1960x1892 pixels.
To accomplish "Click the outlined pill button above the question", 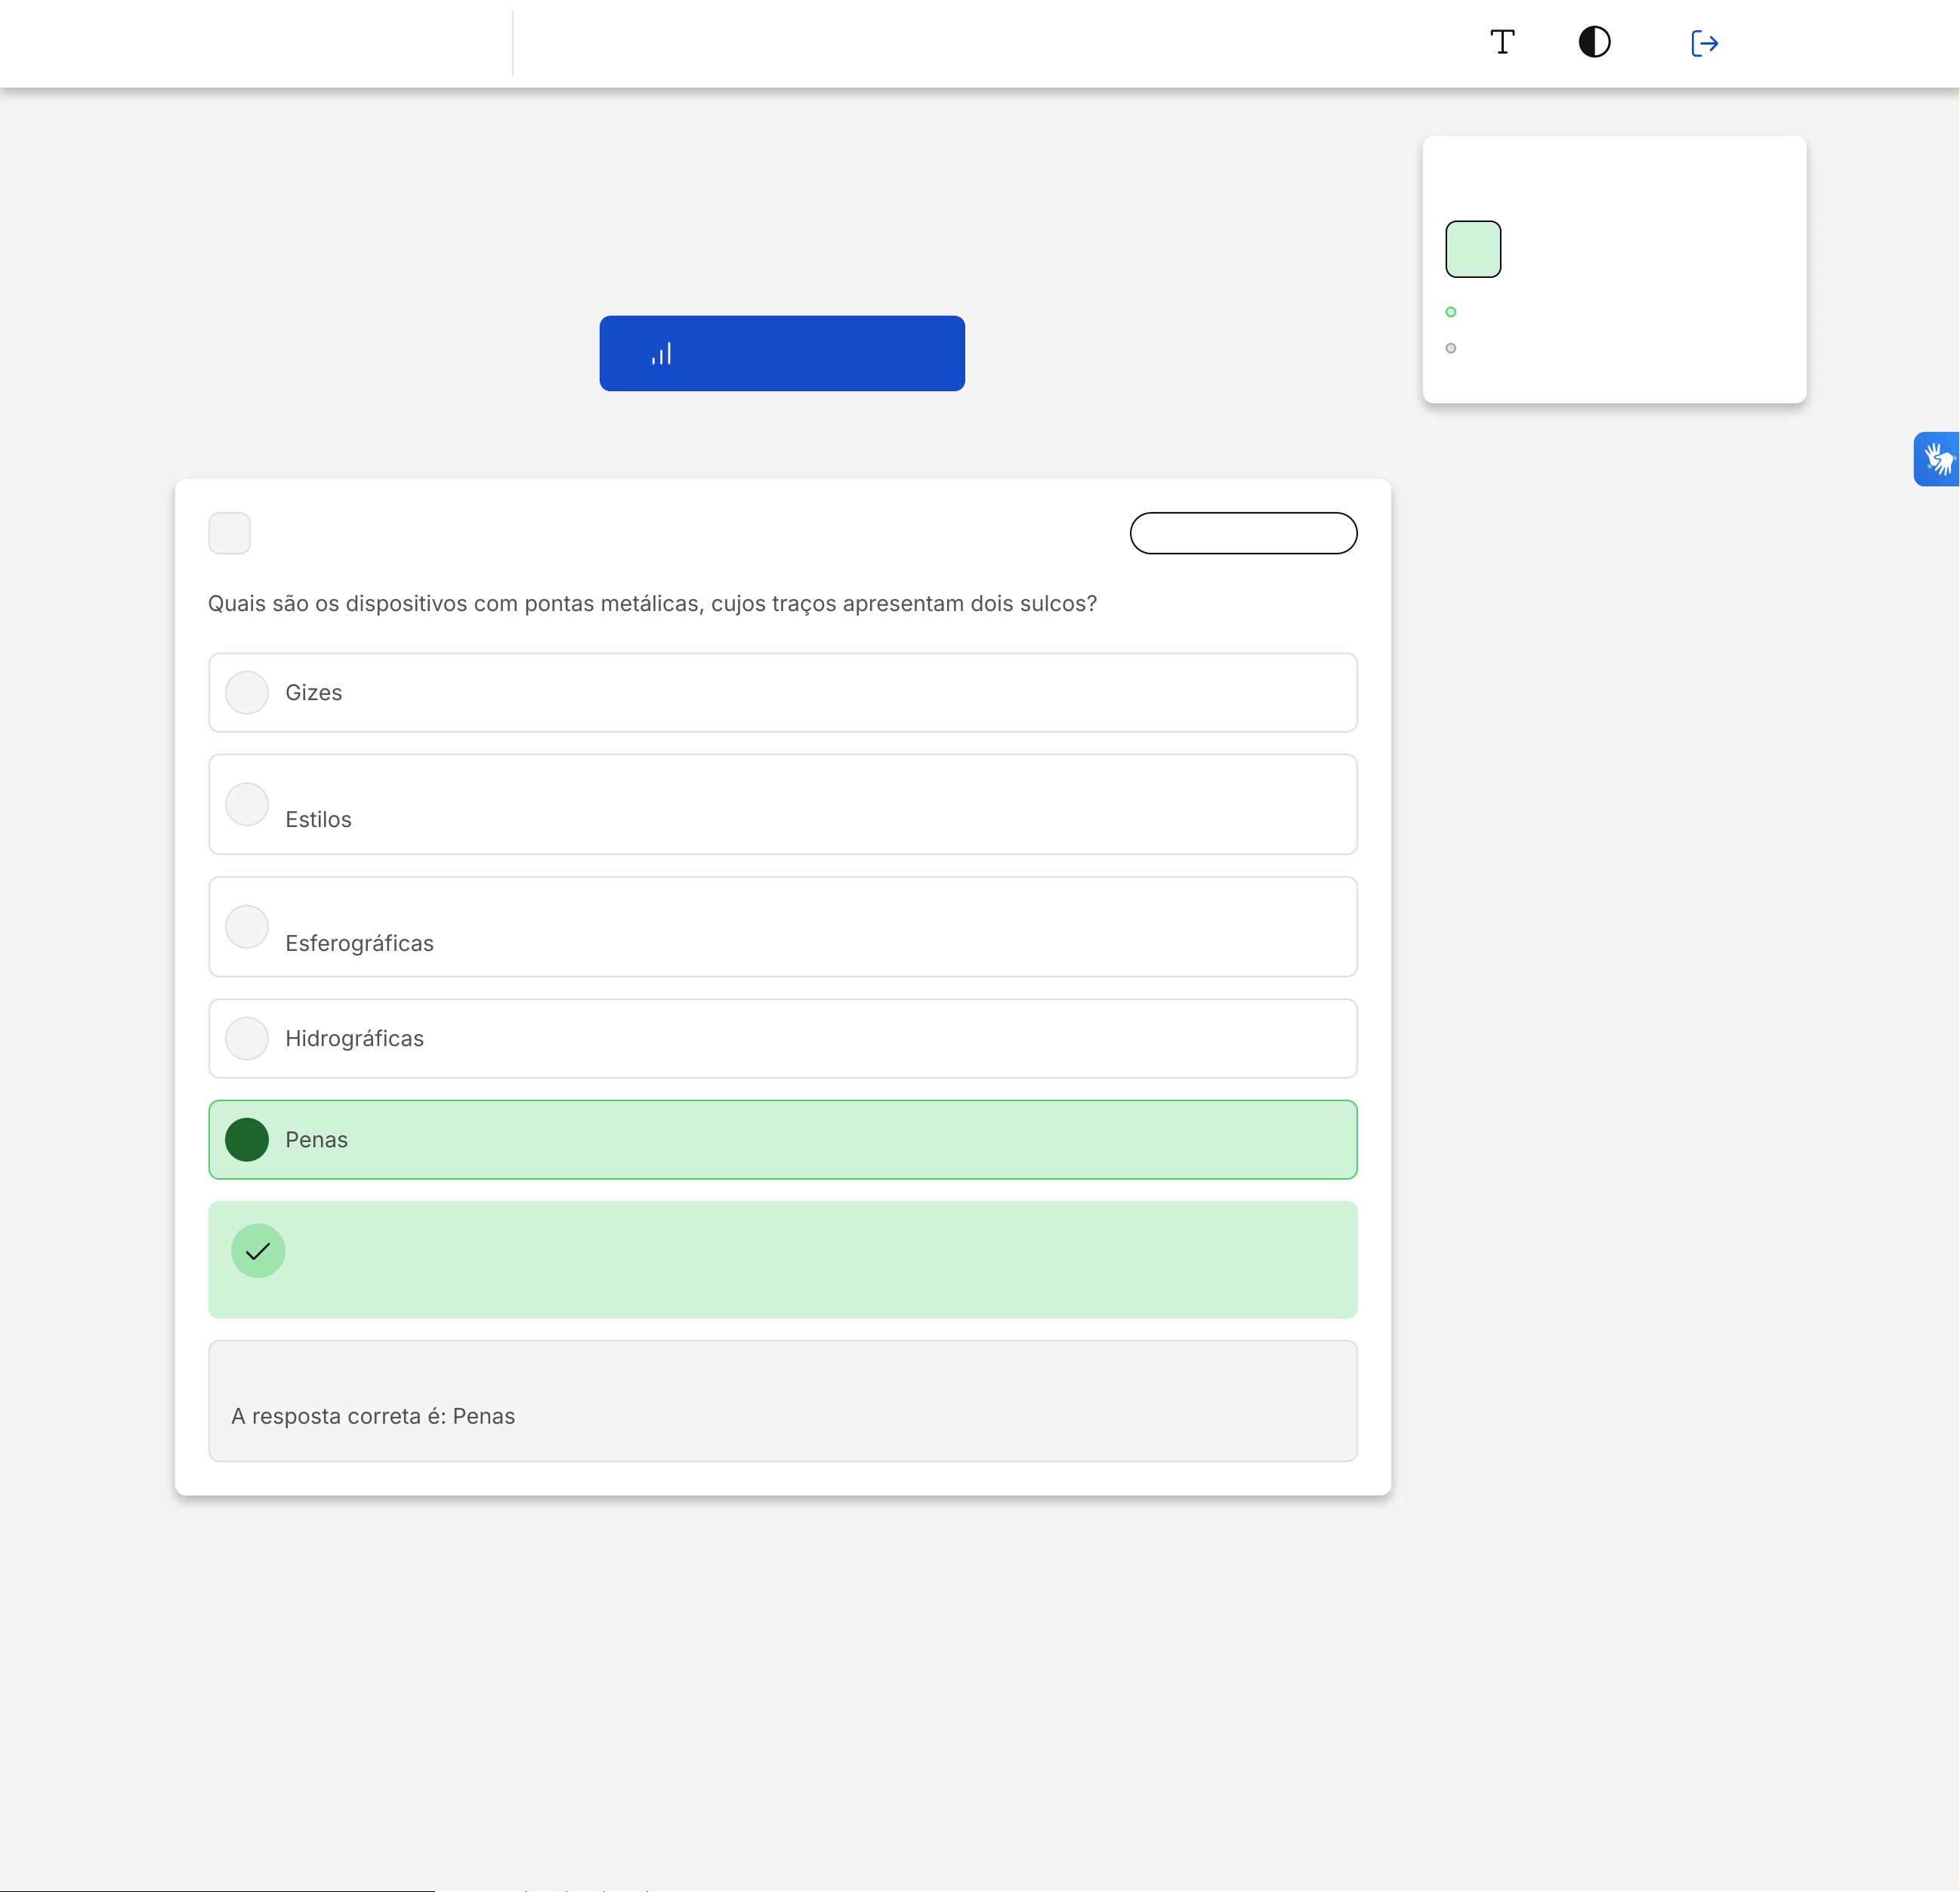I will (1243, 533).
